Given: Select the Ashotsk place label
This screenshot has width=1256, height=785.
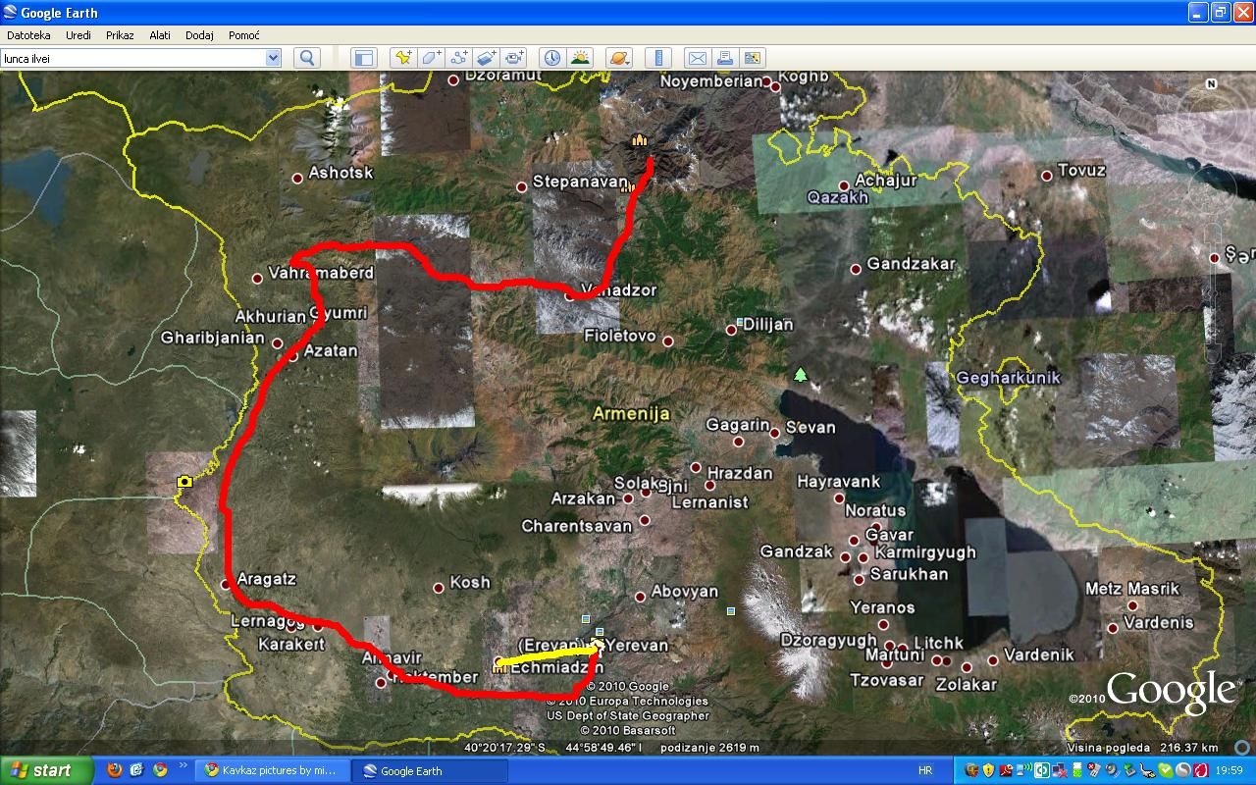Looking at the screenshot, I should (x=341, y=173).
